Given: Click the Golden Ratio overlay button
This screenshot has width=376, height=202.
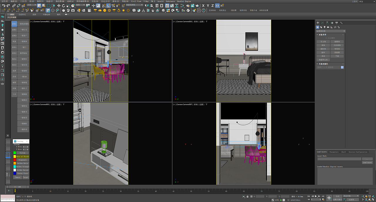Looking at the screenshot, I should pos(23,163).
